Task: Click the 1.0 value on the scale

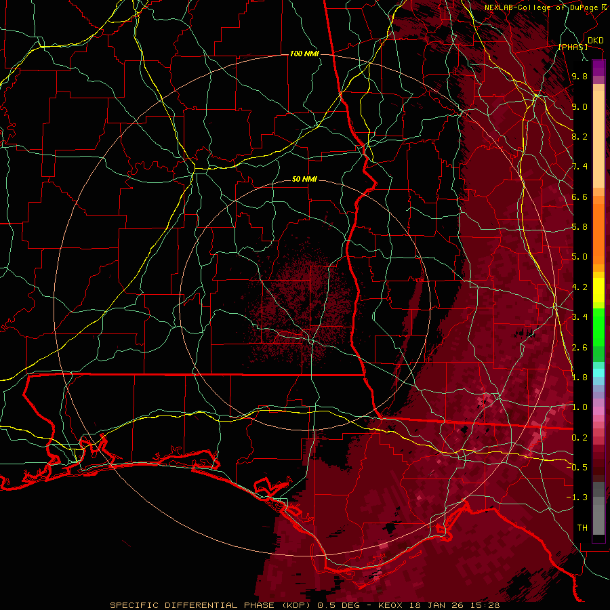Action: 579,407
